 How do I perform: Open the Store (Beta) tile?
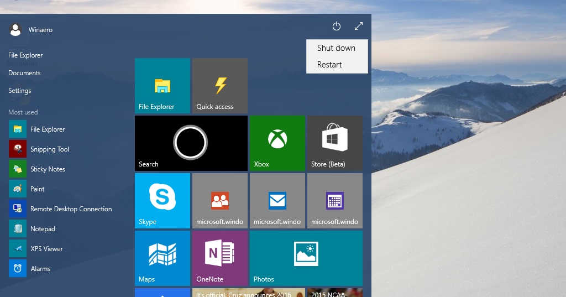pos(334,143)
